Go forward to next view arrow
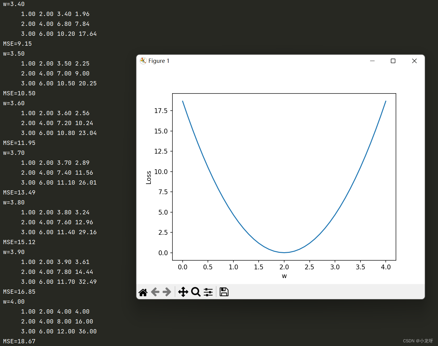 (167, 292)
